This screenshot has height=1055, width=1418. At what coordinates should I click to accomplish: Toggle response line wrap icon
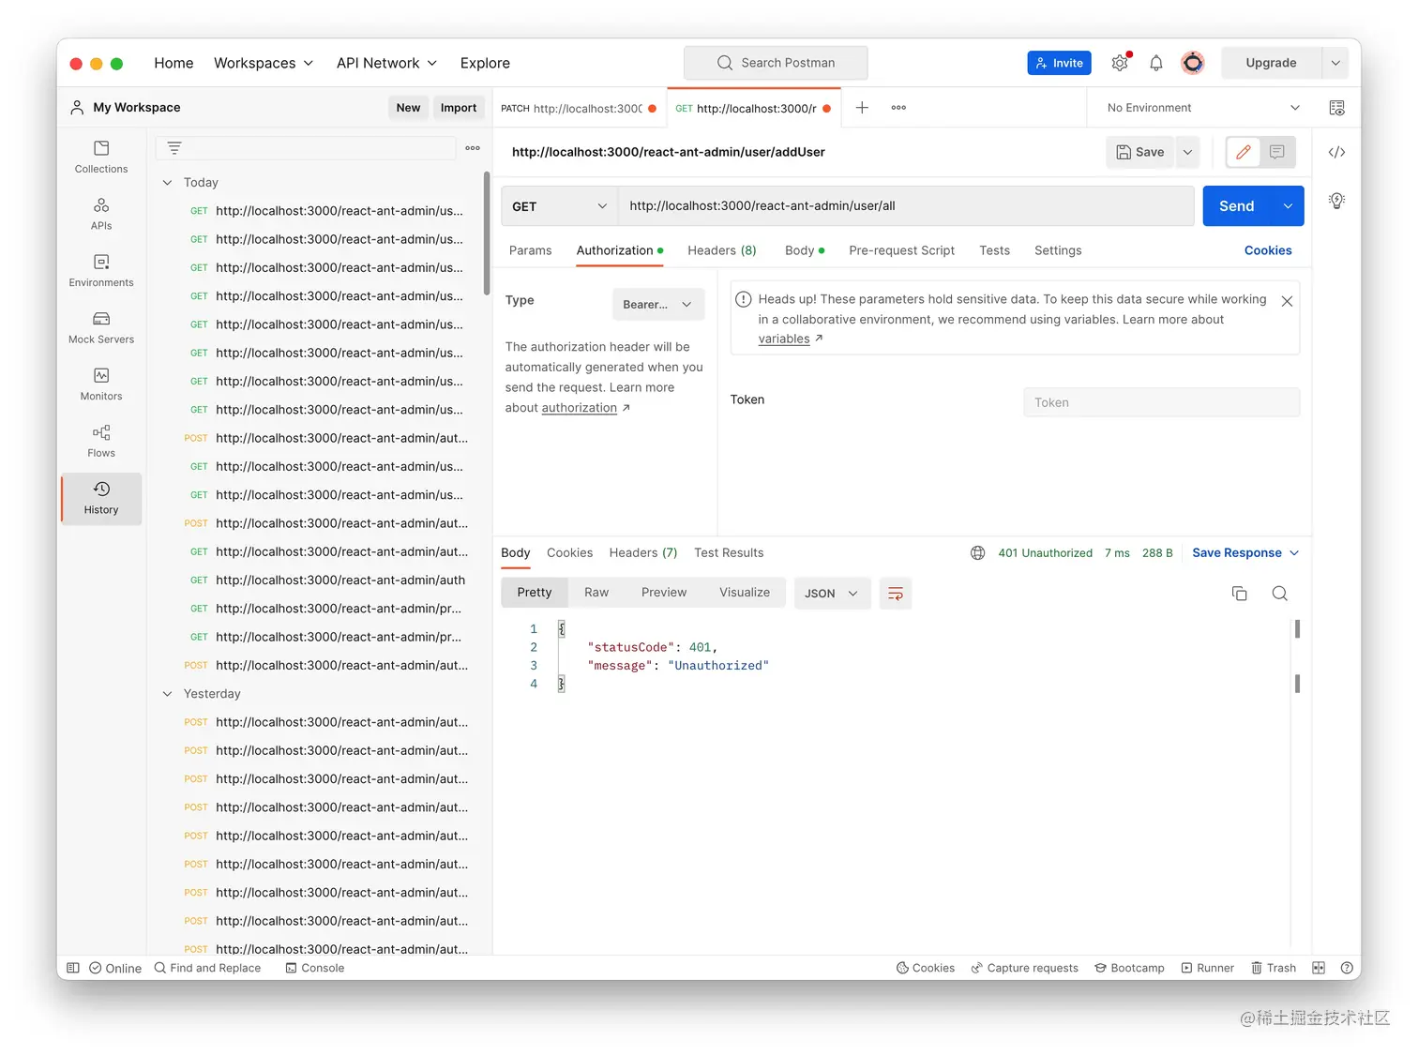896,594
